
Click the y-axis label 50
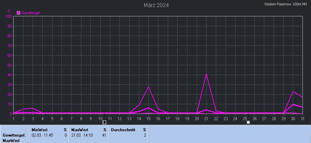tap(10, 65)
